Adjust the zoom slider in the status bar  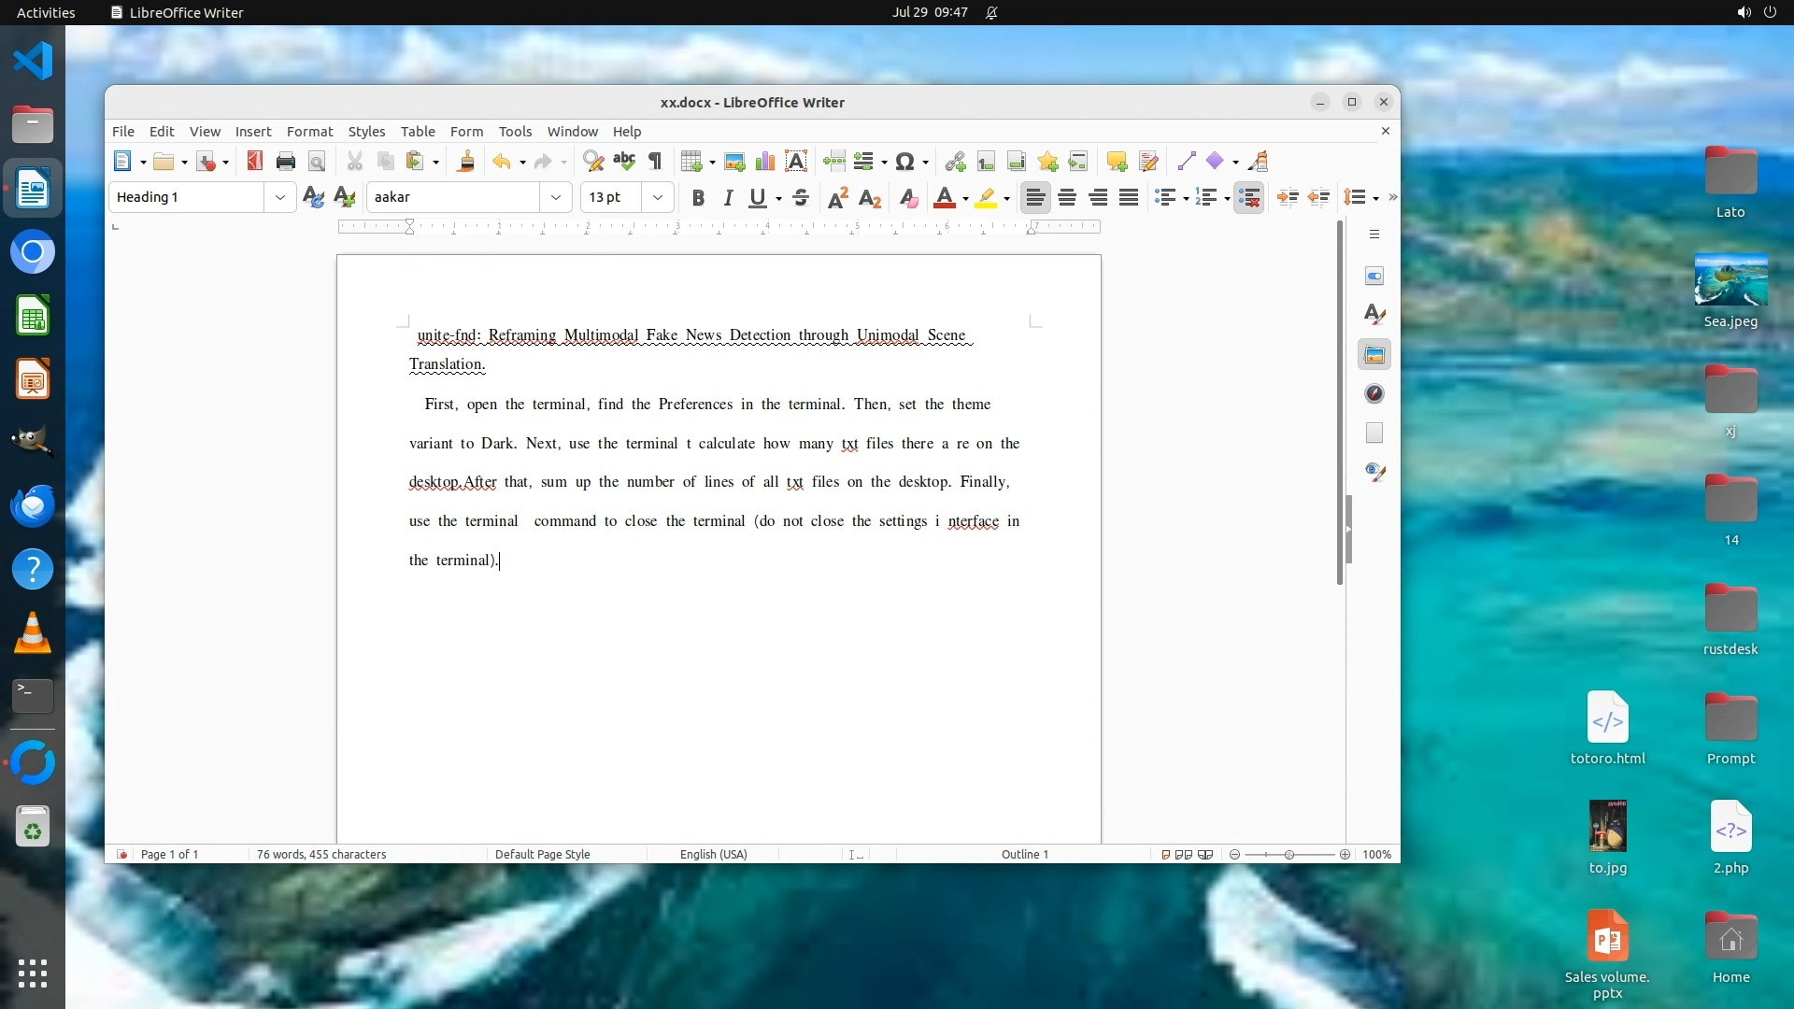click(1289, 855)
